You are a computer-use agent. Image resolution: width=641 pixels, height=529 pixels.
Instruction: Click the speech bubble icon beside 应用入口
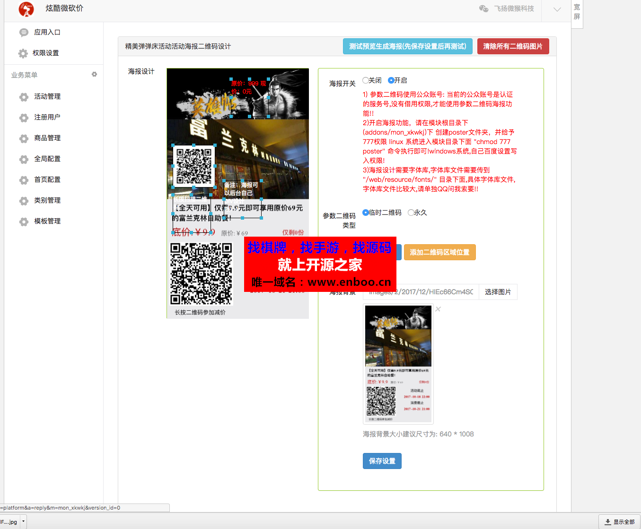(24, 33)
